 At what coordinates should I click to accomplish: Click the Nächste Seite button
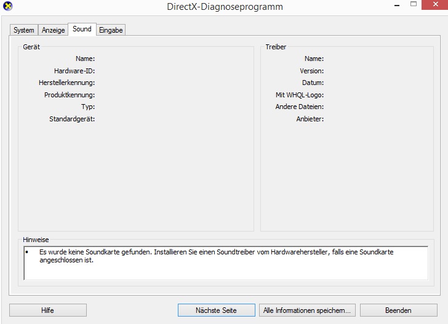[x=216, y=310]
